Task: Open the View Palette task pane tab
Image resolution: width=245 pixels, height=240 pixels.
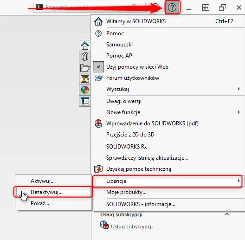Action: (85, 79)
